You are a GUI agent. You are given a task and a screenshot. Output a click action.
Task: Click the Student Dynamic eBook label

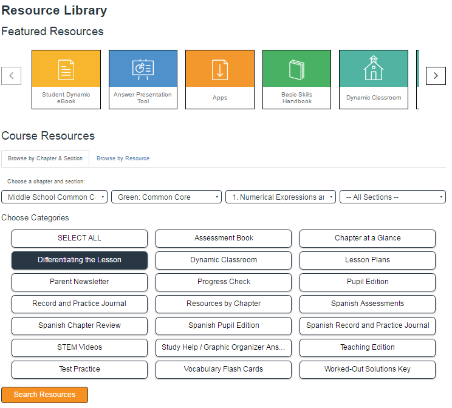coord(66,98)
